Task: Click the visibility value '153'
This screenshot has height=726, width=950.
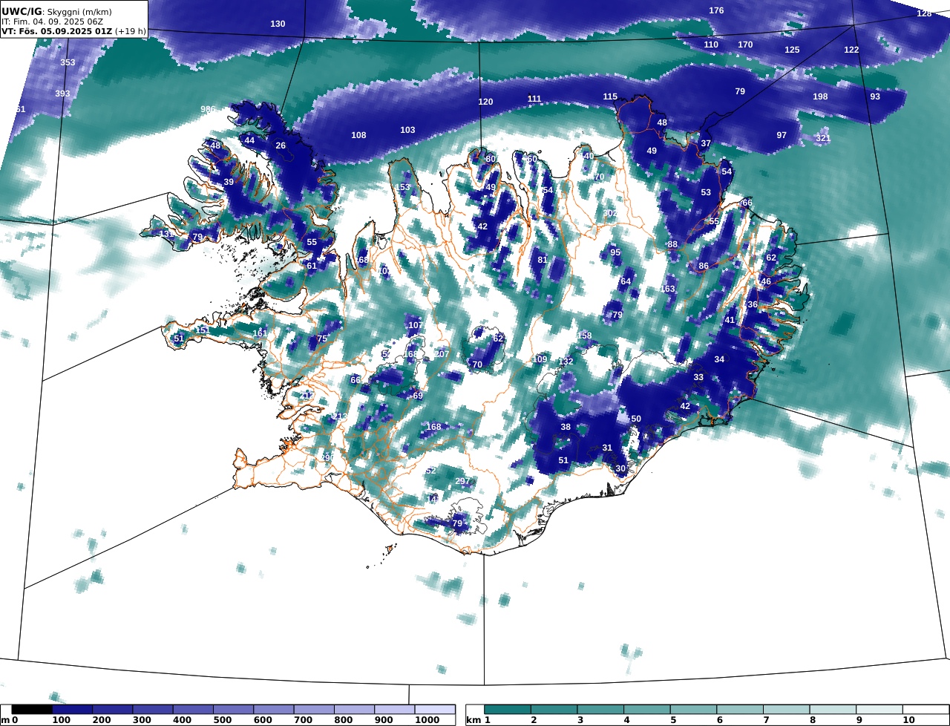Action: point(402,187)
